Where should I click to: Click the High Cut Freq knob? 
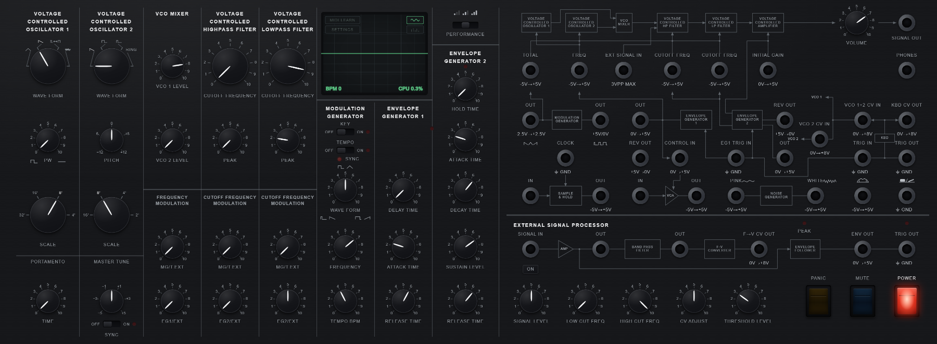pyautogui.click(x=640, y=301)
